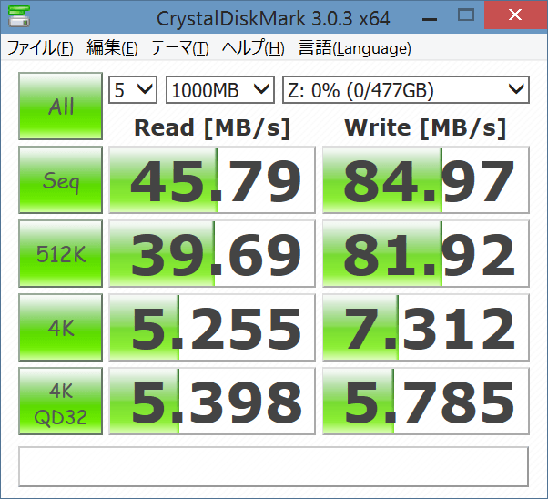Open the ヘルプ(H) menu
548x499 pixels.
pyautogui.click(x=253, y=48)
